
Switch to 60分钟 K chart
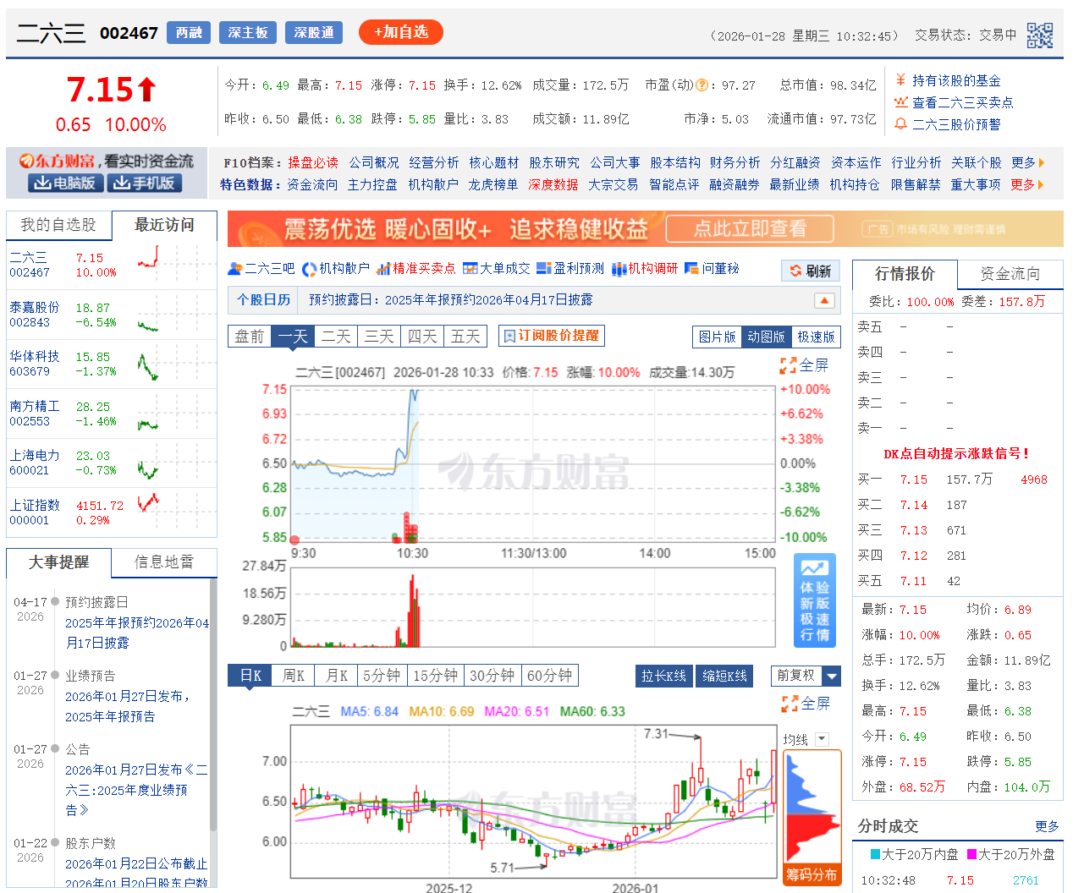(550, 676)
